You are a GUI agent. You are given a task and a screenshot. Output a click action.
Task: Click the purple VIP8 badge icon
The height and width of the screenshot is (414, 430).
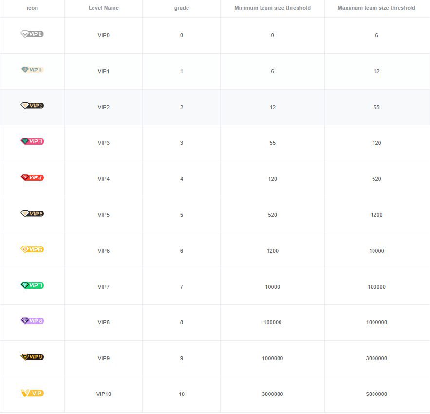click(32, 320)
